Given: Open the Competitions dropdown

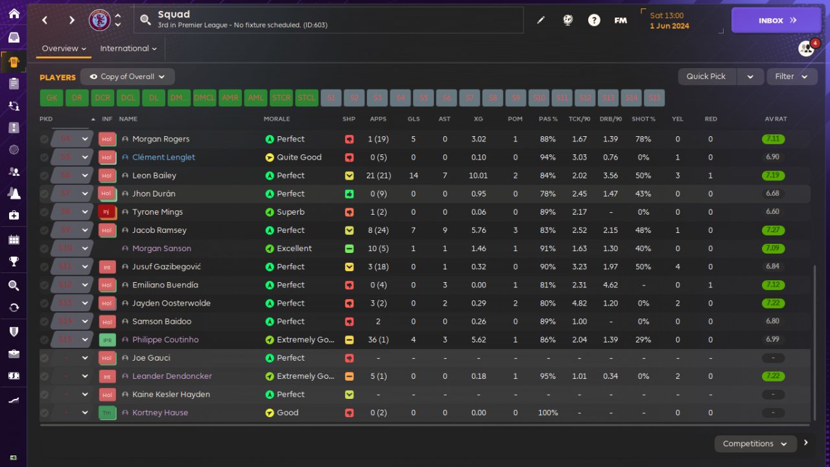Looking at the screenshot, I should coord(755,444).
